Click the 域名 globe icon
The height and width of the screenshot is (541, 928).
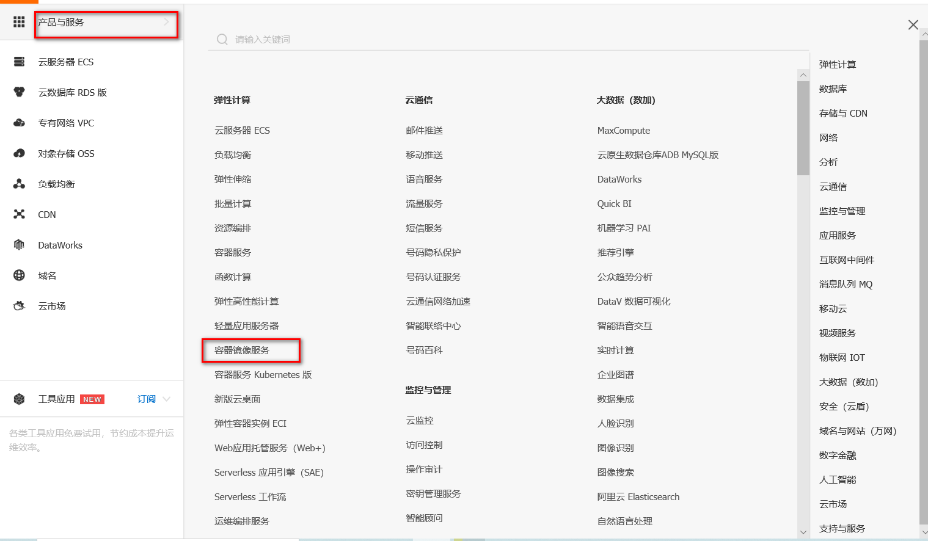click(19, 275)
